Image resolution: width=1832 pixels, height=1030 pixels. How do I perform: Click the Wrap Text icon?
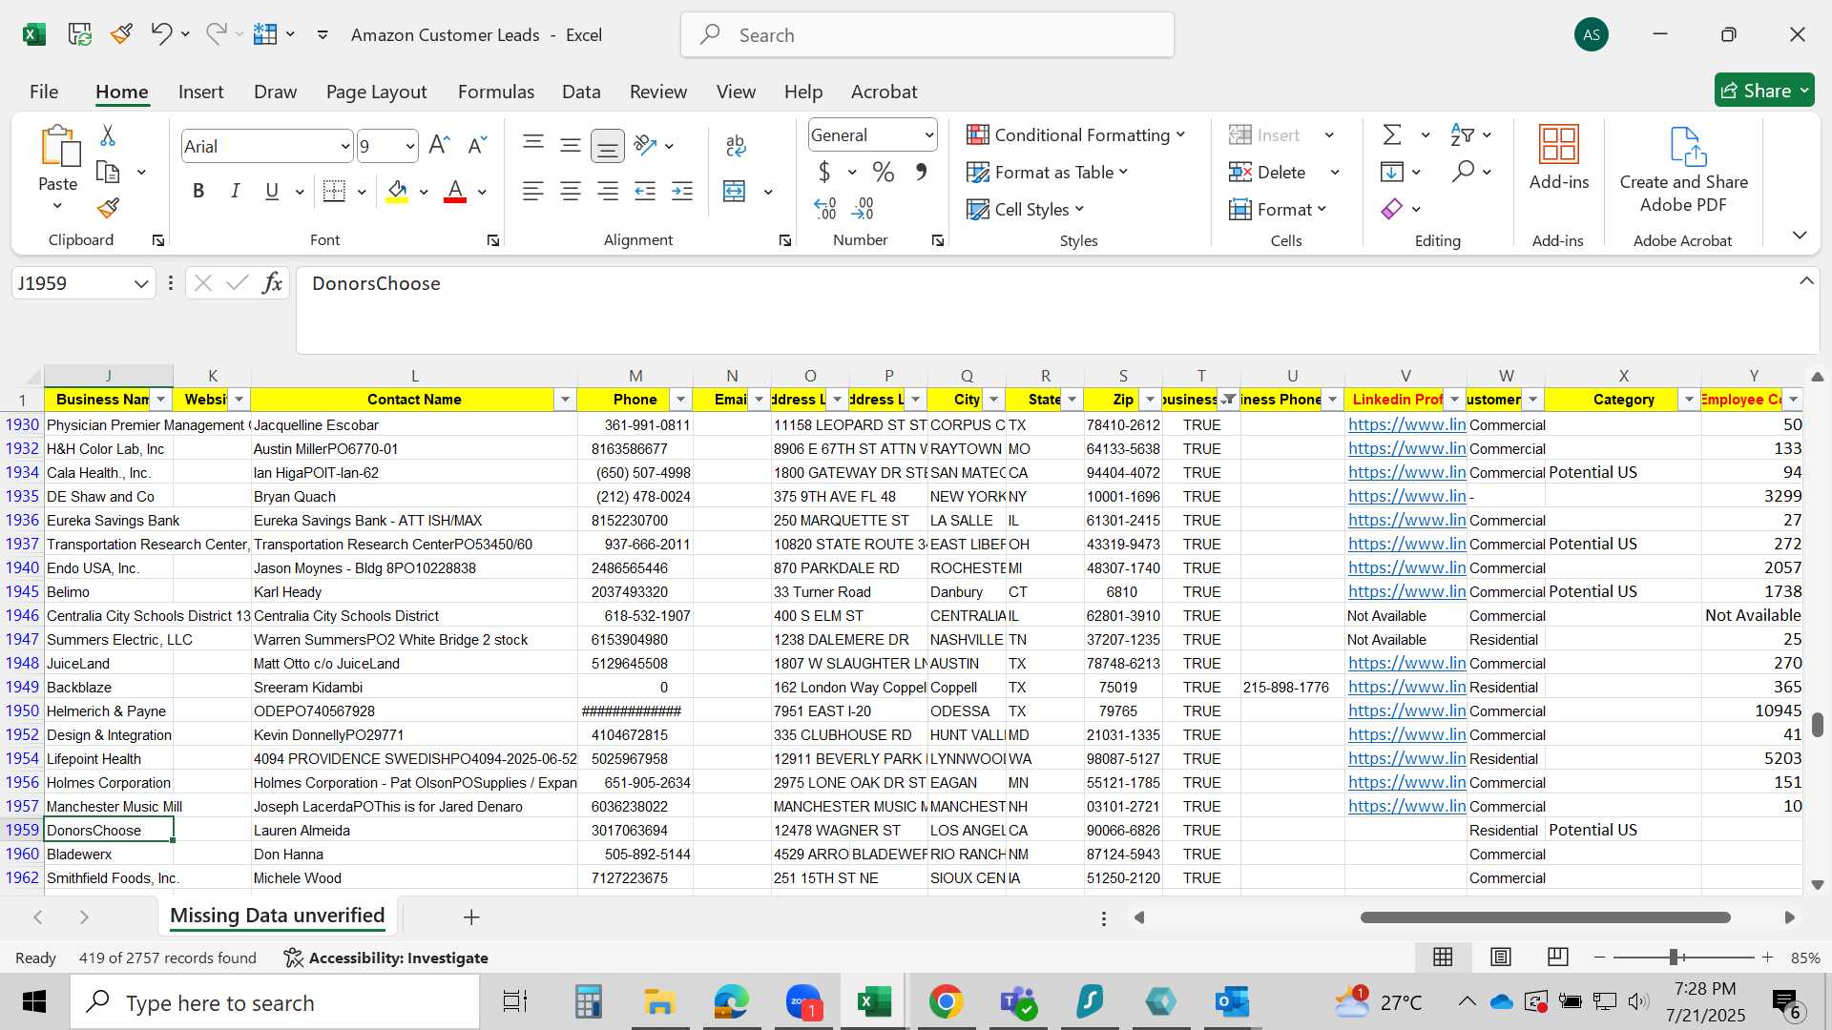pyautogui.click(x=736, y=145)
